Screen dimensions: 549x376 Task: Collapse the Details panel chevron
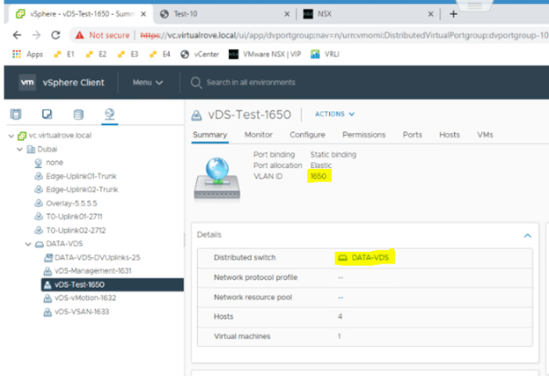point(527,235)
